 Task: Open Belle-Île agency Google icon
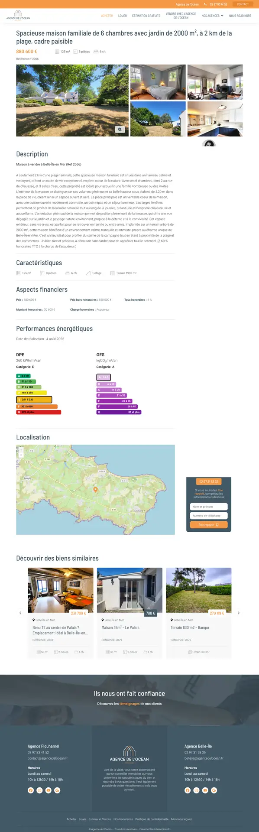pyautogui.click(x=214, y=790)
